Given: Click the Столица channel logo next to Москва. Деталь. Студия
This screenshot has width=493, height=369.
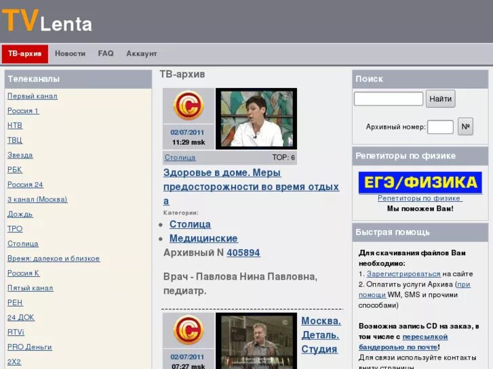Looking at the screenshot, I should tap(189, 330).
